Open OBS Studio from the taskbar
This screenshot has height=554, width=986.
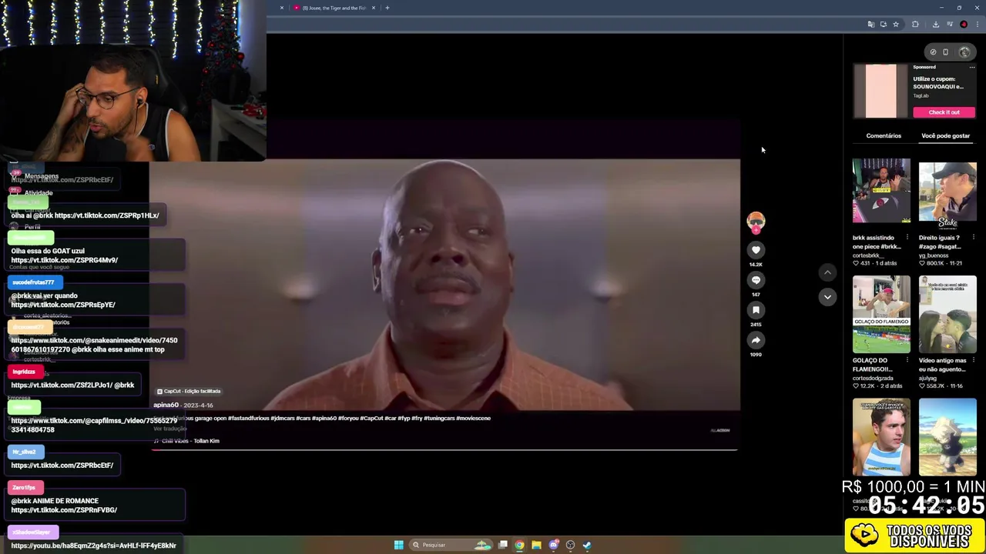[571, 545]
